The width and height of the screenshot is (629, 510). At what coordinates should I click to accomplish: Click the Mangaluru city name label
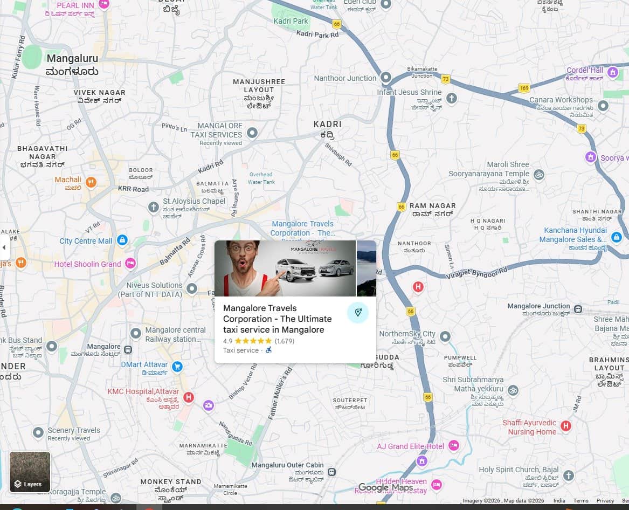[x=72, y=59]
